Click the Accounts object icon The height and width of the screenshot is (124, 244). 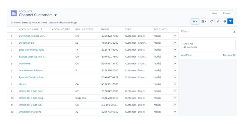[14, 13]
